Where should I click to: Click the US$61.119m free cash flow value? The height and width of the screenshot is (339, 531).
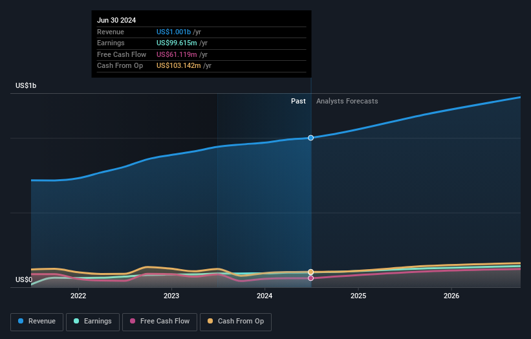(177, 54)
